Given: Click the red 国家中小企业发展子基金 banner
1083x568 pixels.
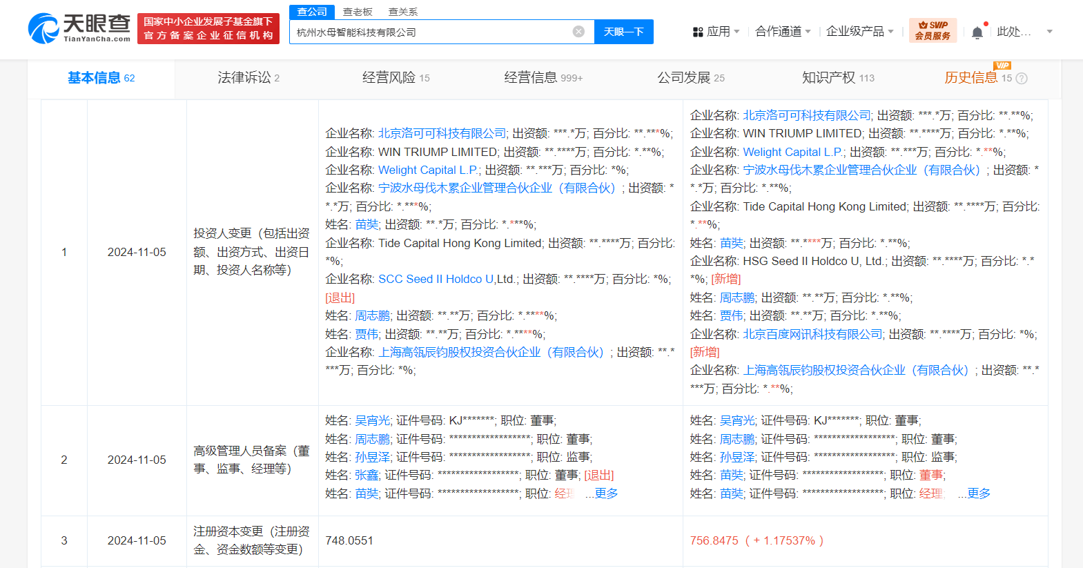Looking at the screenshot, I should (208, 28).
